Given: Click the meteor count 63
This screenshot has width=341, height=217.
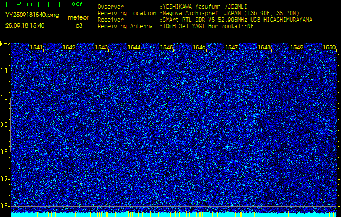Looking at the screenshot, I should pos(79,25).
